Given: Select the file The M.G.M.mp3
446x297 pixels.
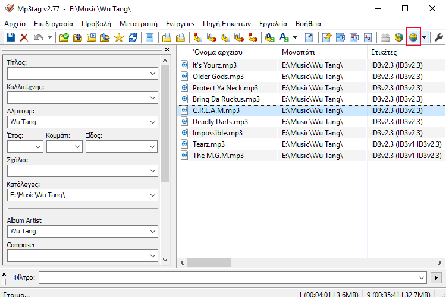Looking at the screenshot, I should pos(218,156).
